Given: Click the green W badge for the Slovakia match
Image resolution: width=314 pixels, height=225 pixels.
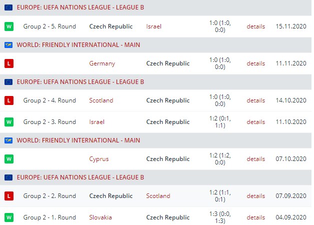Looking at the screenshot, I should [x=8, y=217].
